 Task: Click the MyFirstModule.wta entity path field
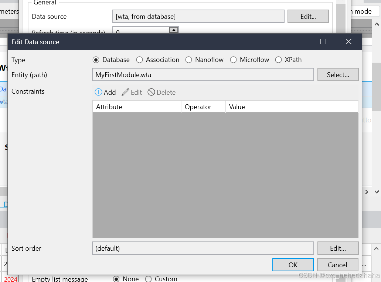point(203,74)
